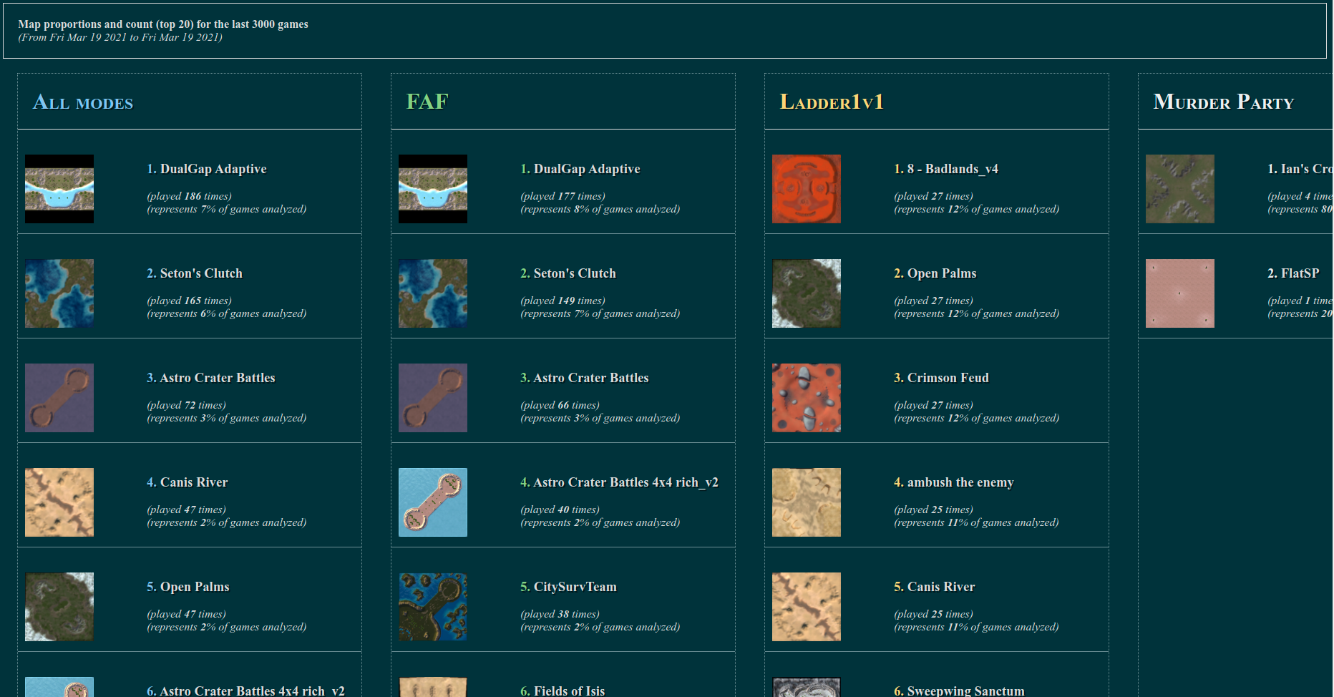Click 'played 149 times' text
Viewport: 1334px width, 697px height.
tap(563, 301)
